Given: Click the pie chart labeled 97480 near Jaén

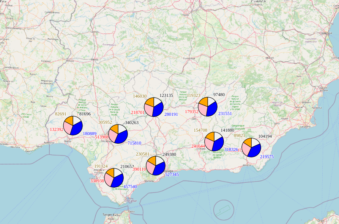Looking at the screenshot, I should coord(208,107).
